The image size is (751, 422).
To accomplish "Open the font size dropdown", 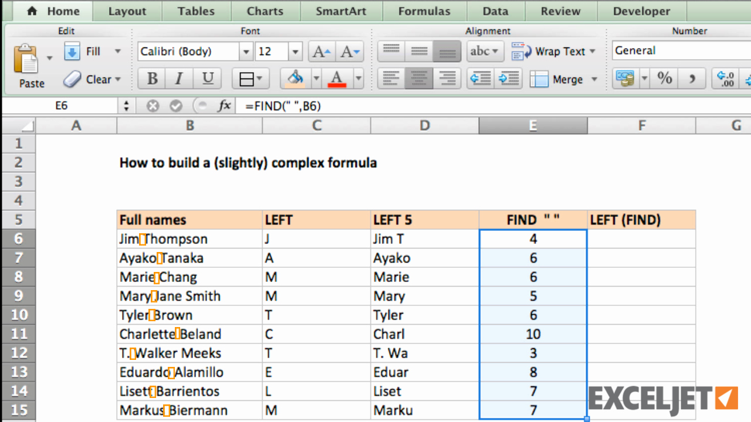I will click(295, 52).
